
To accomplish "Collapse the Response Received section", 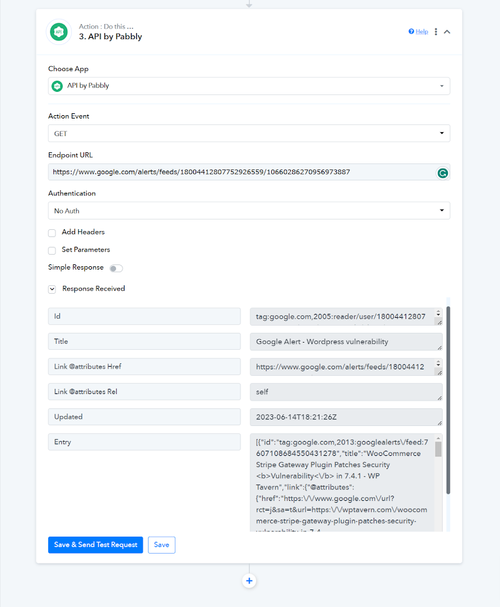I will pos(52,289).
